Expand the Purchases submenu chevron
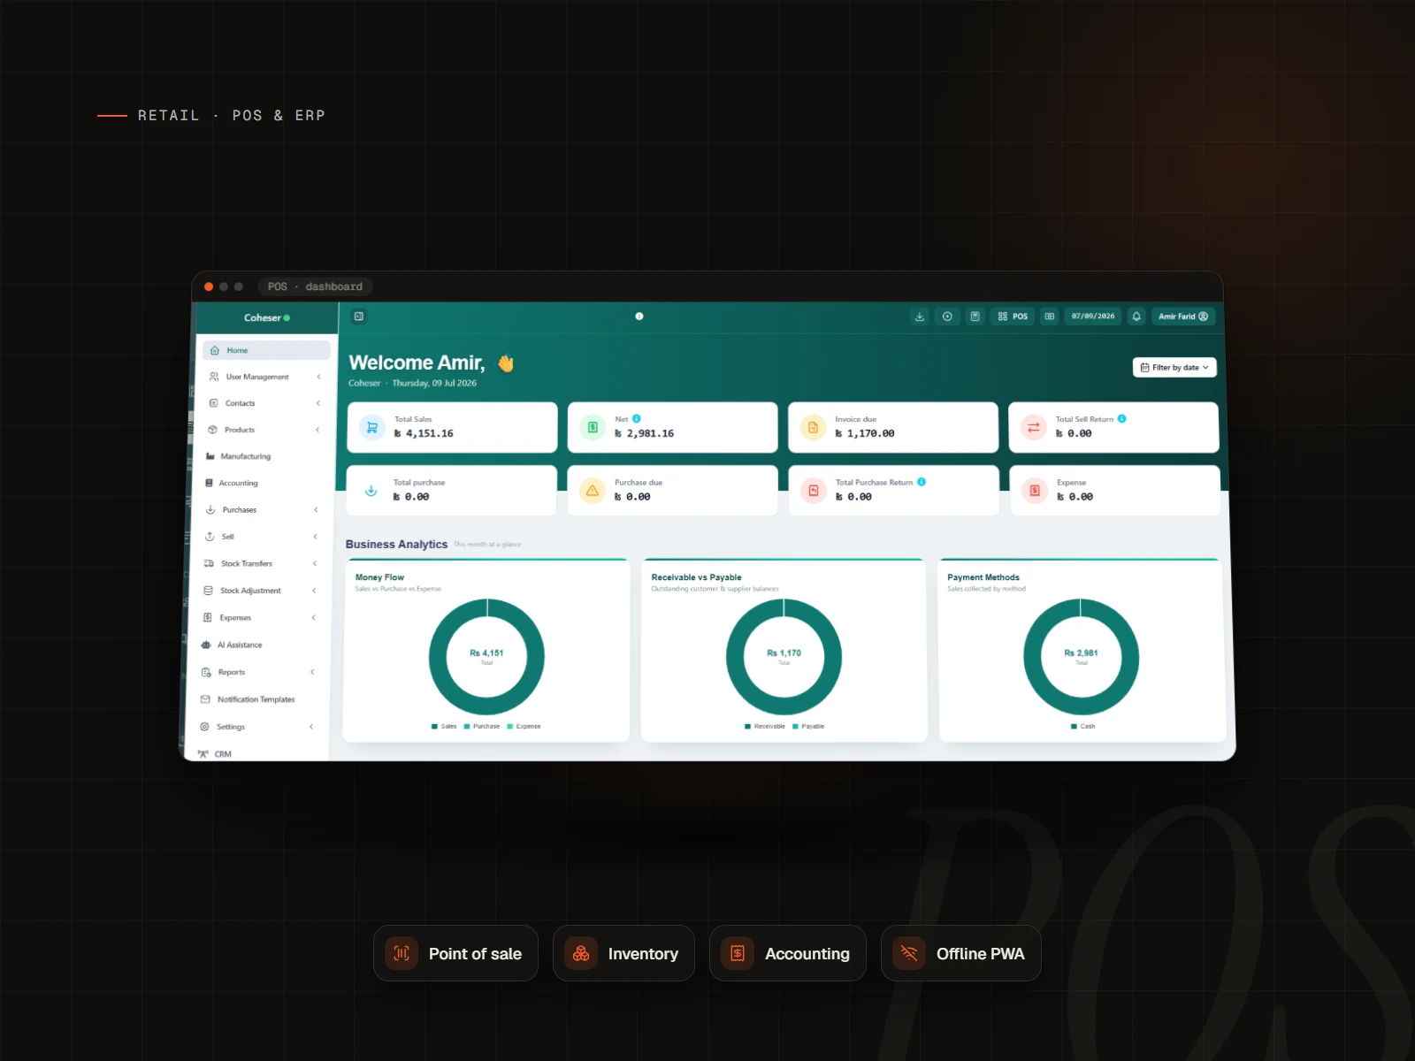This screenshot has height=1061, width=1415. click(x=316, y=510)
